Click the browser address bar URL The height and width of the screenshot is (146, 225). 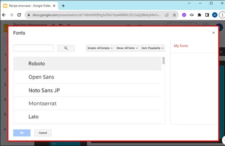97,15
